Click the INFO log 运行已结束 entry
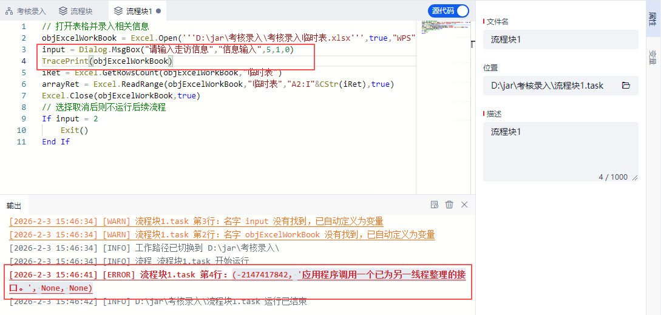Screen dimensions: 661x315 coord(158,301)
